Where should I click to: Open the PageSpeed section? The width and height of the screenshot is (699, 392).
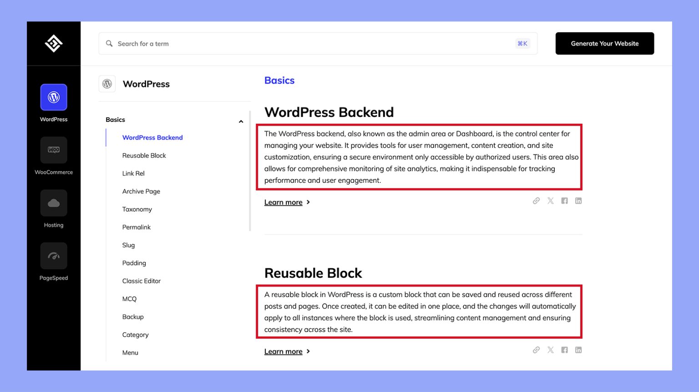tap(54, 256)
